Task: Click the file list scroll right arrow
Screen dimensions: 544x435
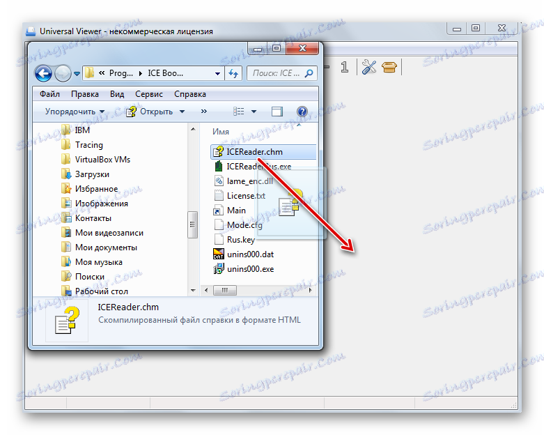Action: (x=310, y=290)
